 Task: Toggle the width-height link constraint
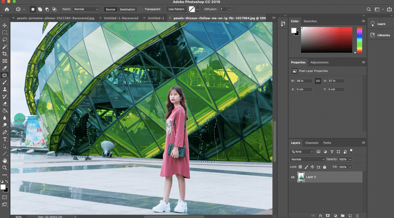pos(318,81)
